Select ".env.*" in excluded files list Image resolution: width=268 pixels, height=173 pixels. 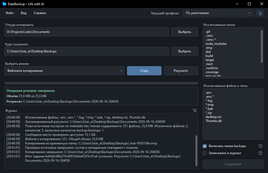(x=209, y=97)
